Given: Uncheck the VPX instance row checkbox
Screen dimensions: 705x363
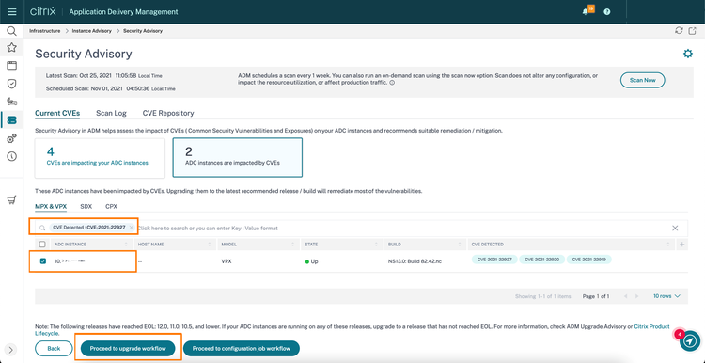Looking at the screenshot, I should (43, 260).
